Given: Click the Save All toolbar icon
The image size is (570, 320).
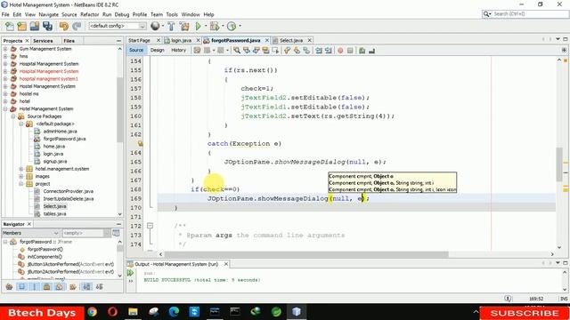Looking at the screenshot, I should [47, 26].
